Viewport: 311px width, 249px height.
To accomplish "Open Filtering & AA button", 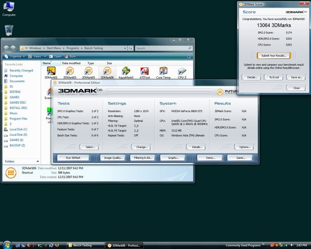I will (x=143, y=158).
